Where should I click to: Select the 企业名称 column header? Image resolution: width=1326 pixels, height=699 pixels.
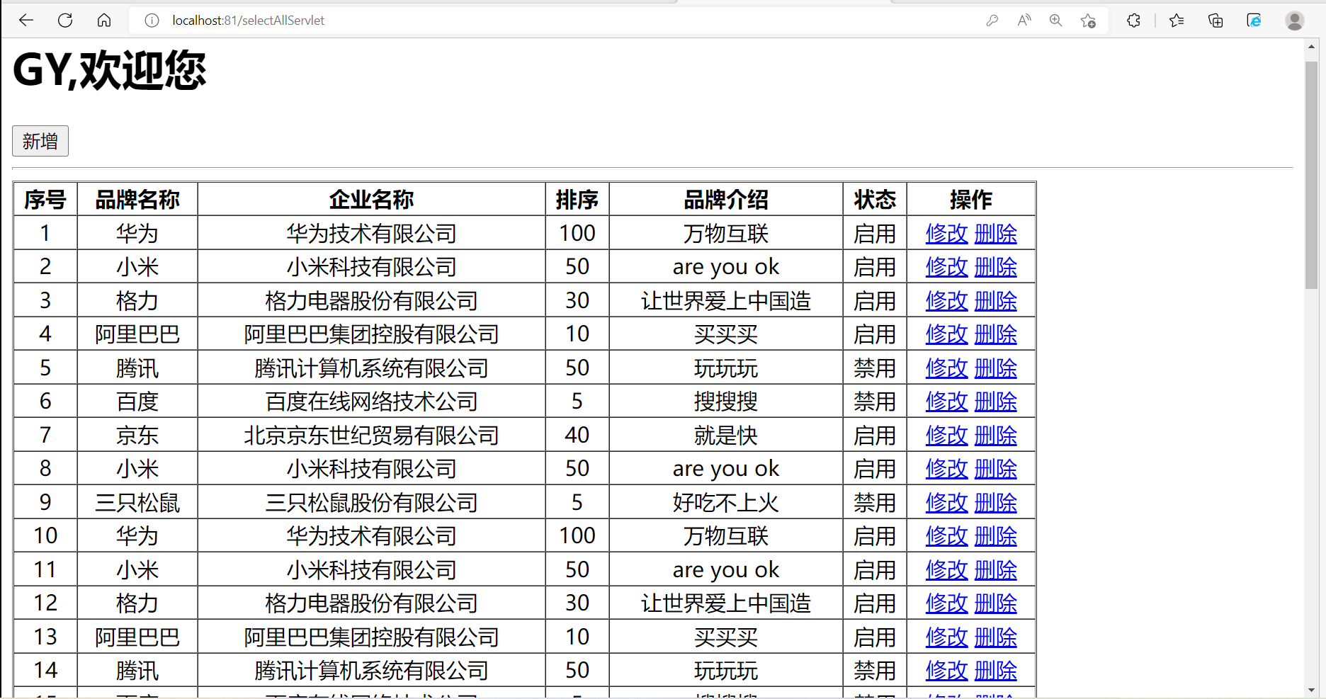[x=371, y=200]
